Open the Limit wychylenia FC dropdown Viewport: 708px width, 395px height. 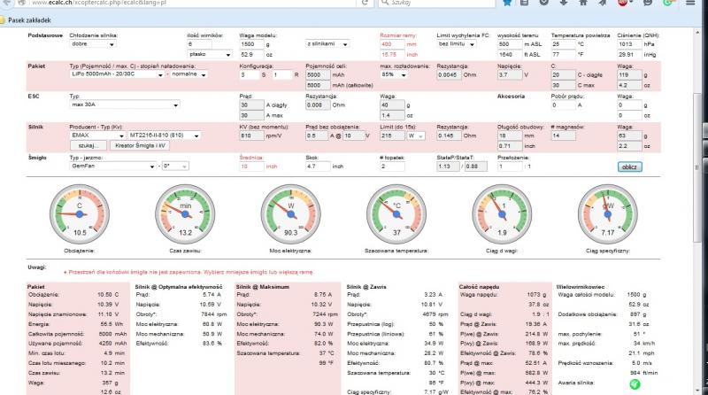tap(464, 43)
